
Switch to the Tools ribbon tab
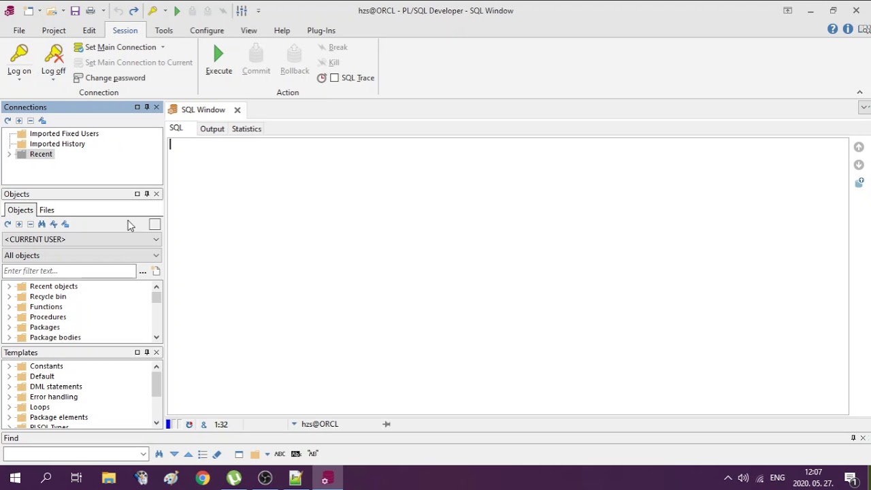coord(163,31)
